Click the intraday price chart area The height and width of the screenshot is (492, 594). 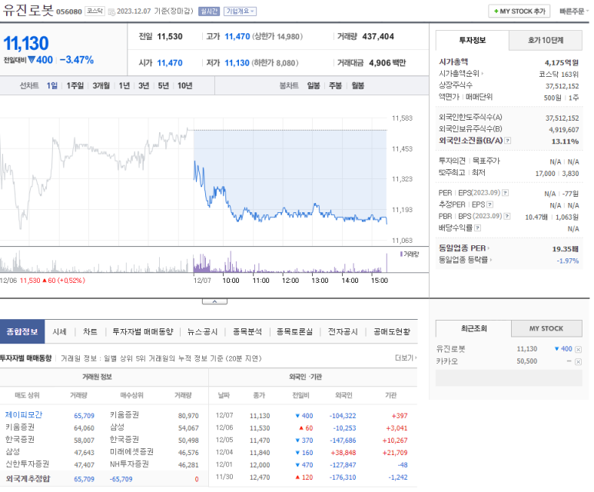click(x=193, y=178)
